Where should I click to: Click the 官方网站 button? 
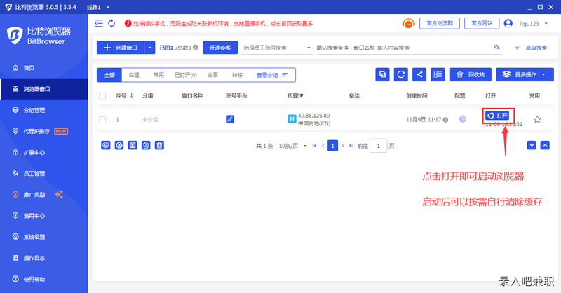click(x=482, y=23)
